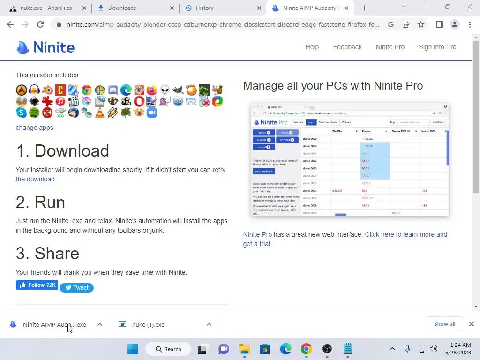
Task: Reload the Ninite page
Action: click(x=40, y=24)
